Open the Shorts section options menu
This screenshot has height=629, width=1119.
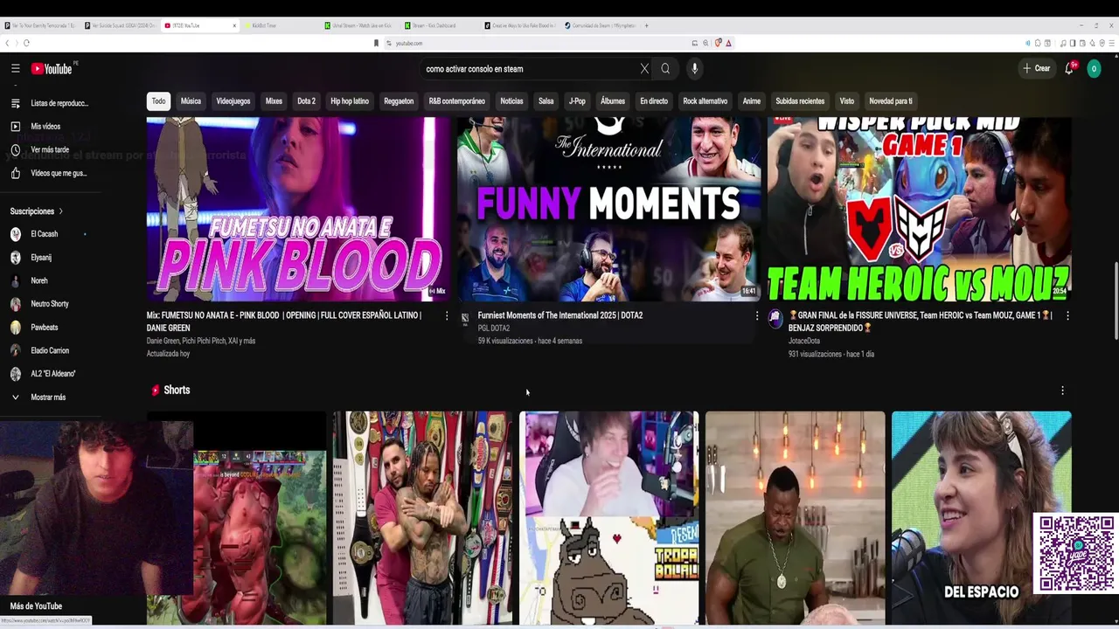(1062, 391)
